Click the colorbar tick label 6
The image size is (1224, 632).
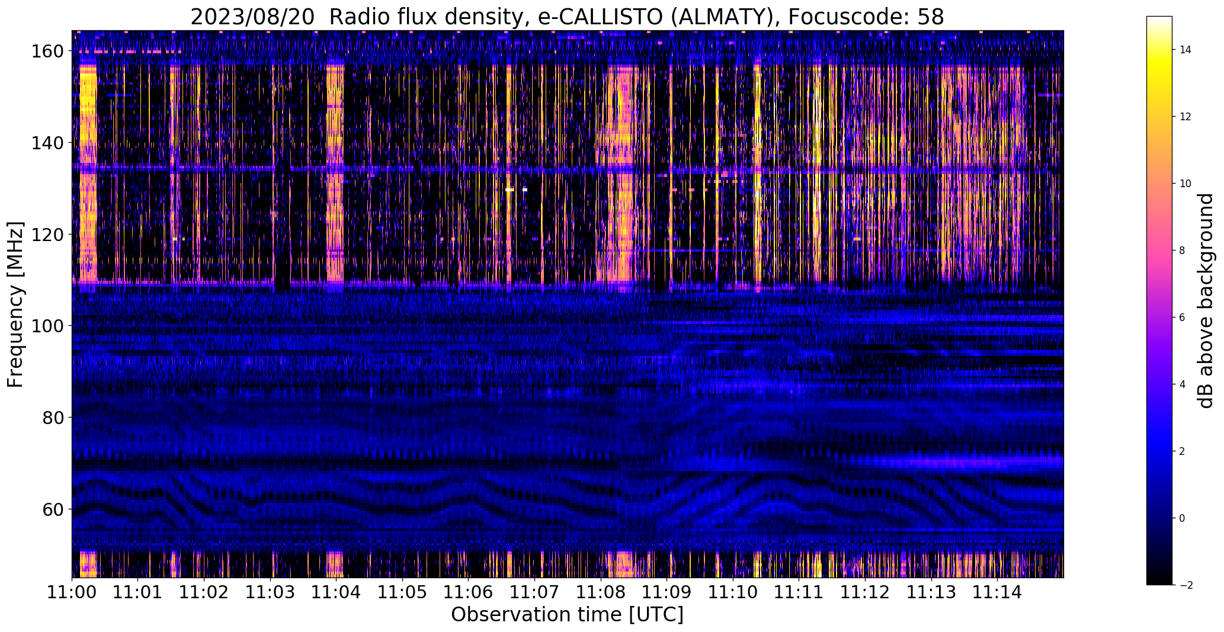[1183, 317]
